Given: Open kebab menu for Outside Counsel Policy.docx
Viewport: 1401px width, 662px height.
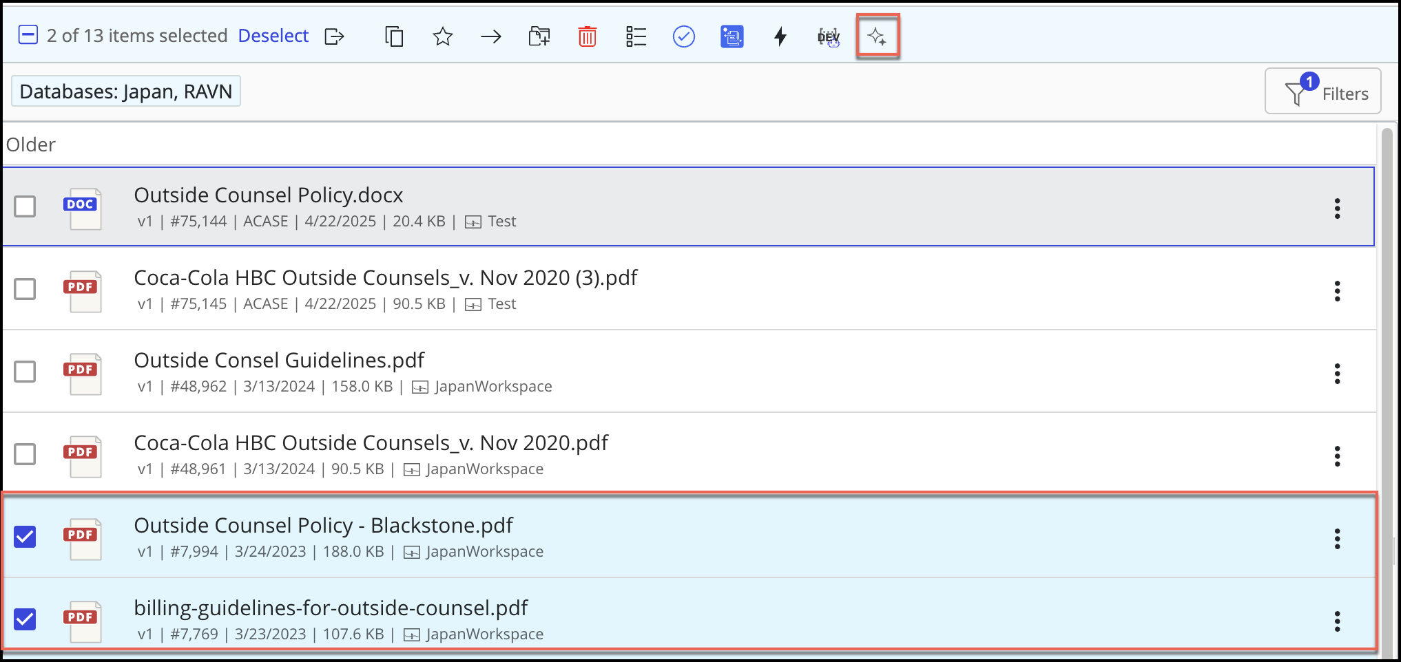Looking at the screenshot, I should 1337,209.
